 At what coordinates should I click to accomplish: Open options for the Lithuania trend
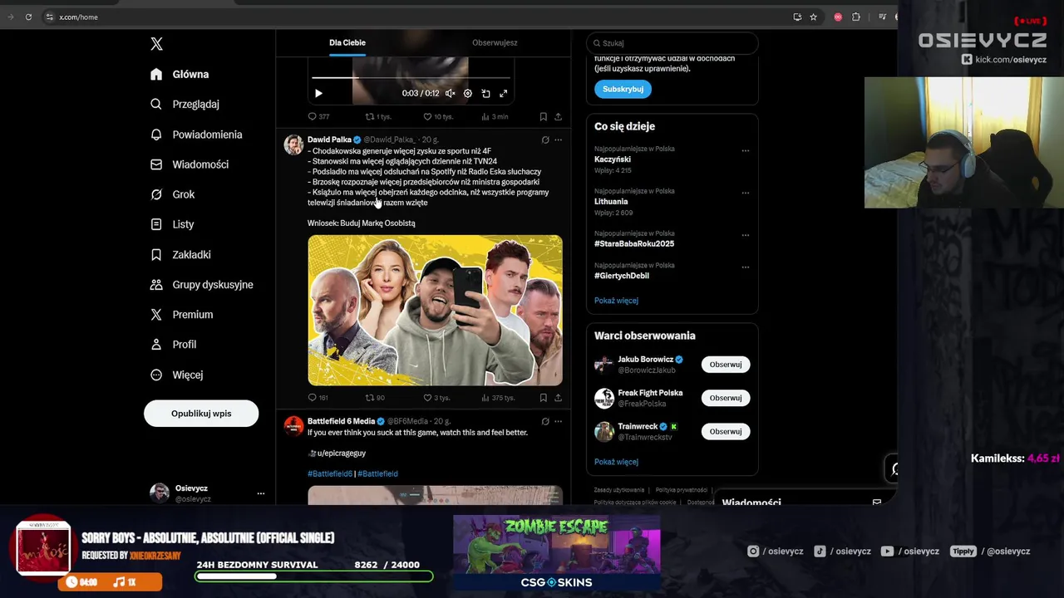(x=746, y=193)
